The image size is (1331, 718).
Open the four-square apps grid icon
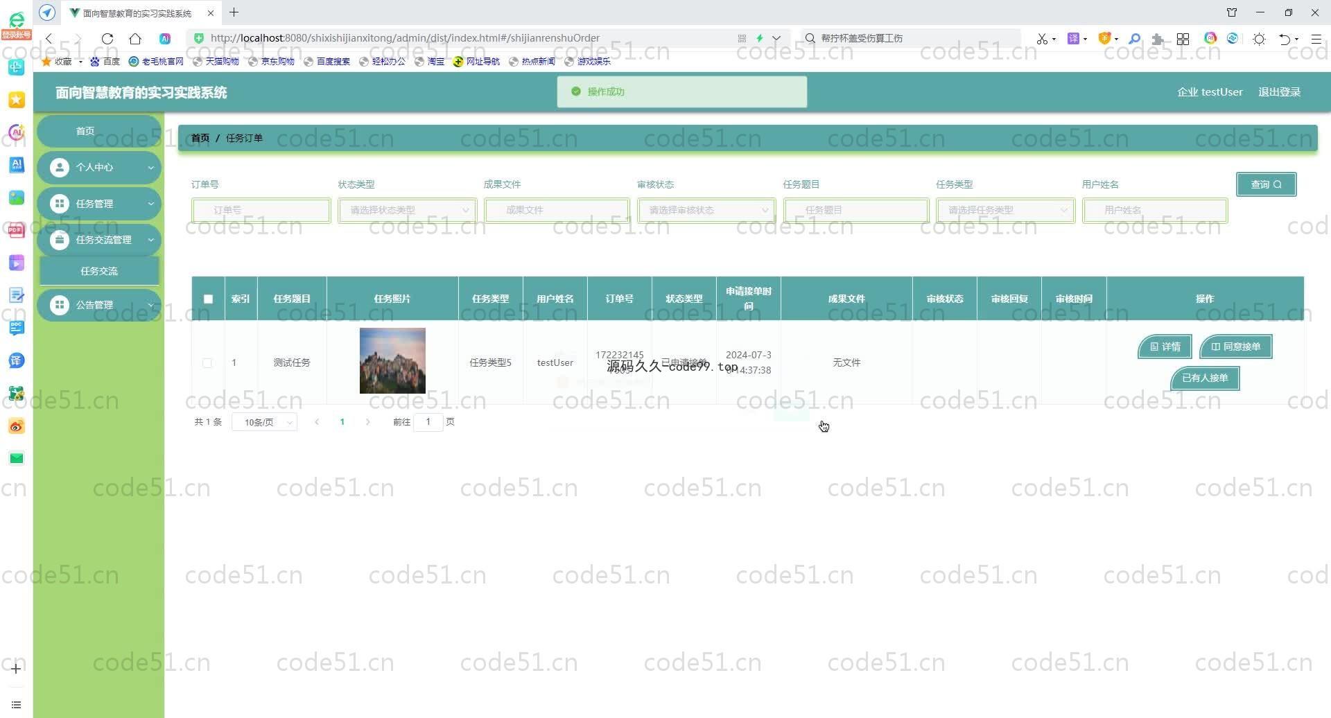tap(1183, 39)
